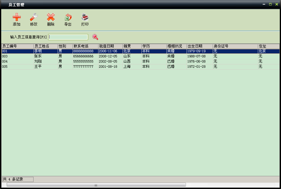Image resolution: width=281 pixels, height=189 pixels.
Task: Click hire date 2006-11-06
Action: (x=108, y=51)
